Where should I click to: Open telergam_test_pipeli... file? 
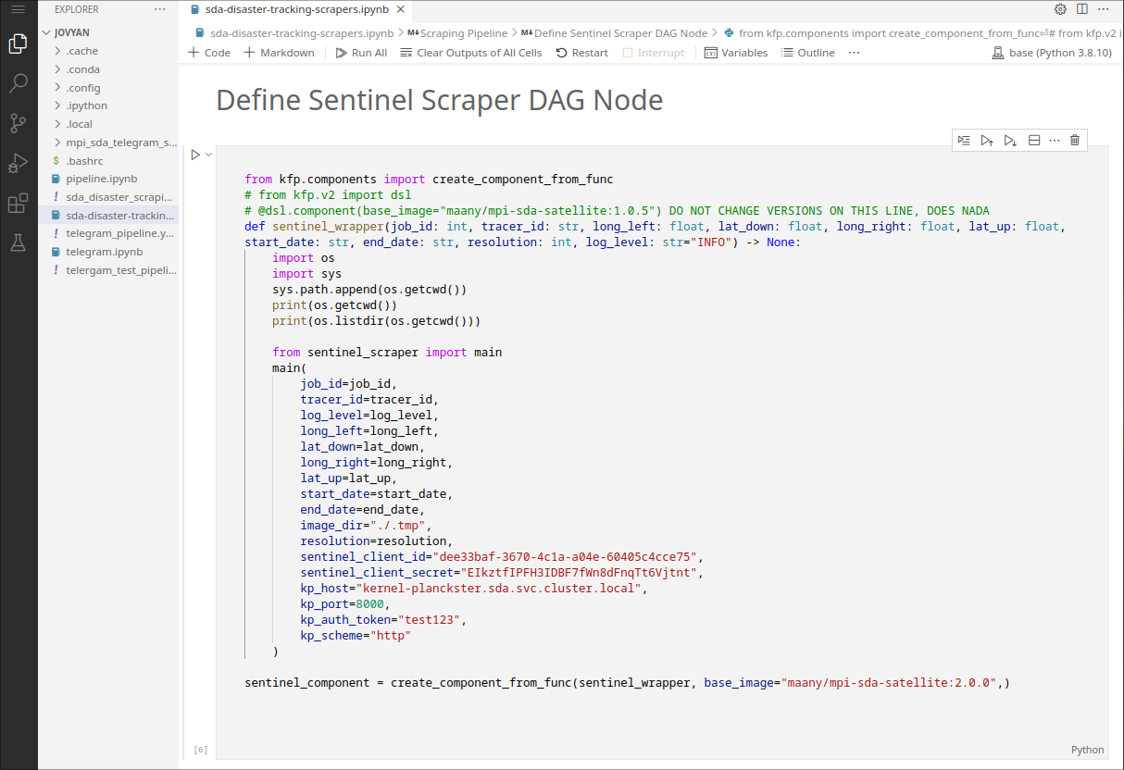109,269
